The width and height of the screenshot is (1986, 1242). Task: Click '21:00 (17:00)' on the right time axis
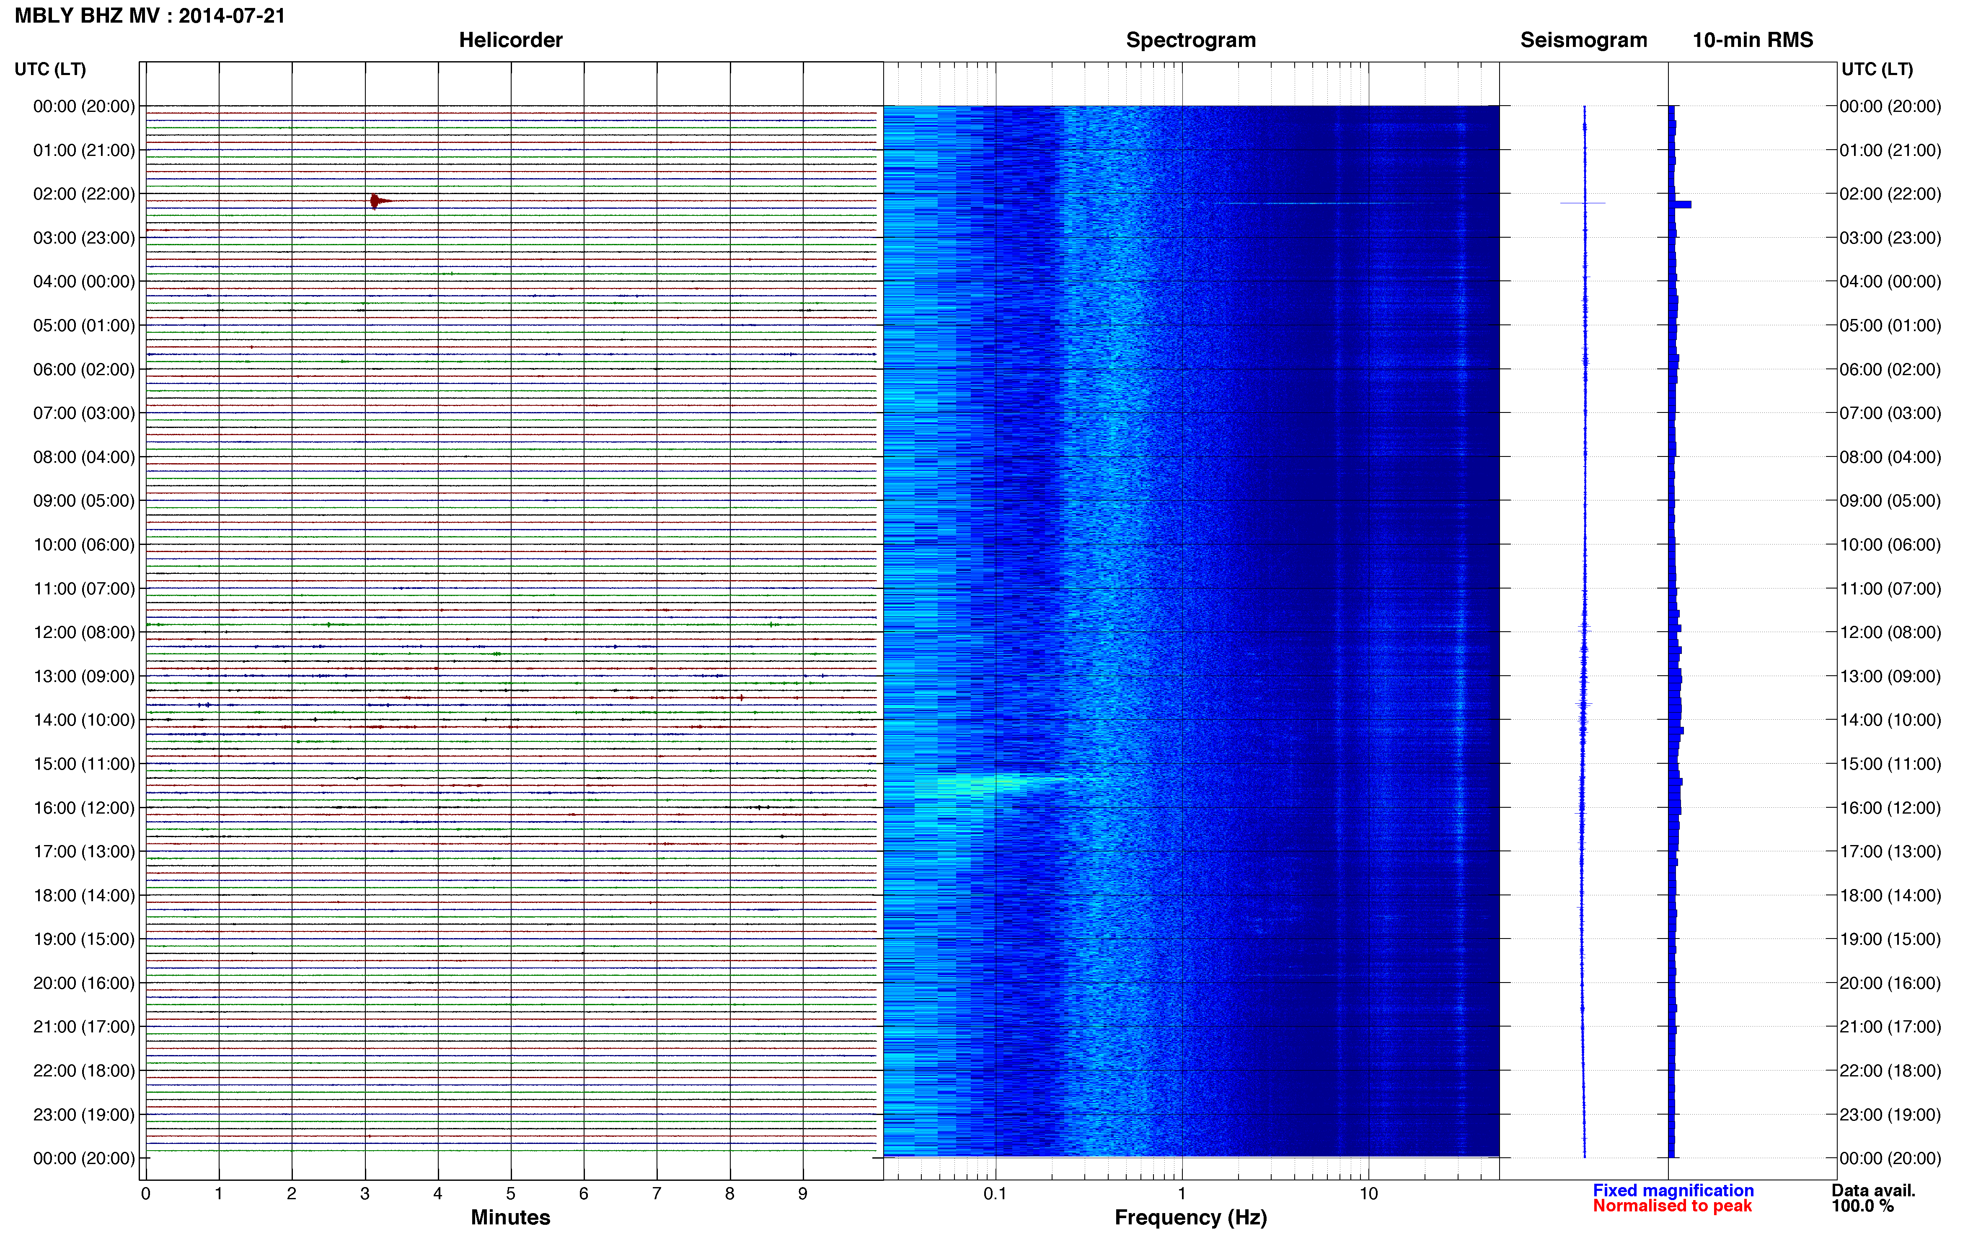(x=1890, y=1027)
